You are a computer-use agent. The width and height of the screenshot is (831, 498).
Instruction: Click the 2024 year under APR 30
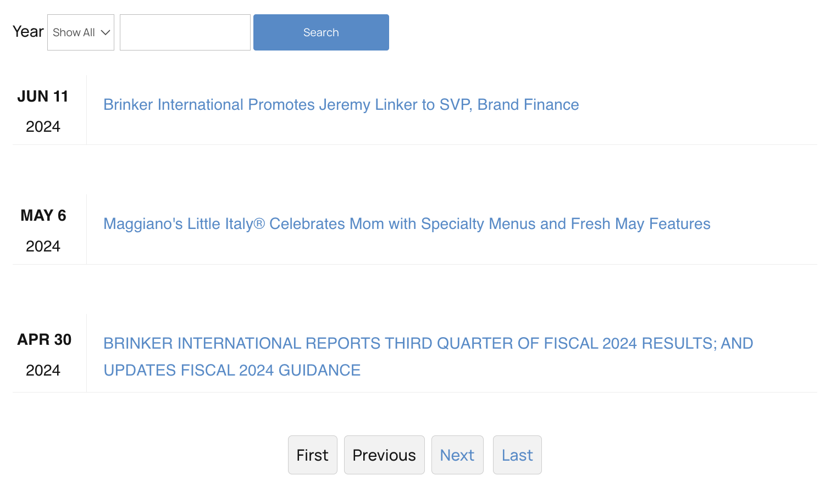(43, 371)
